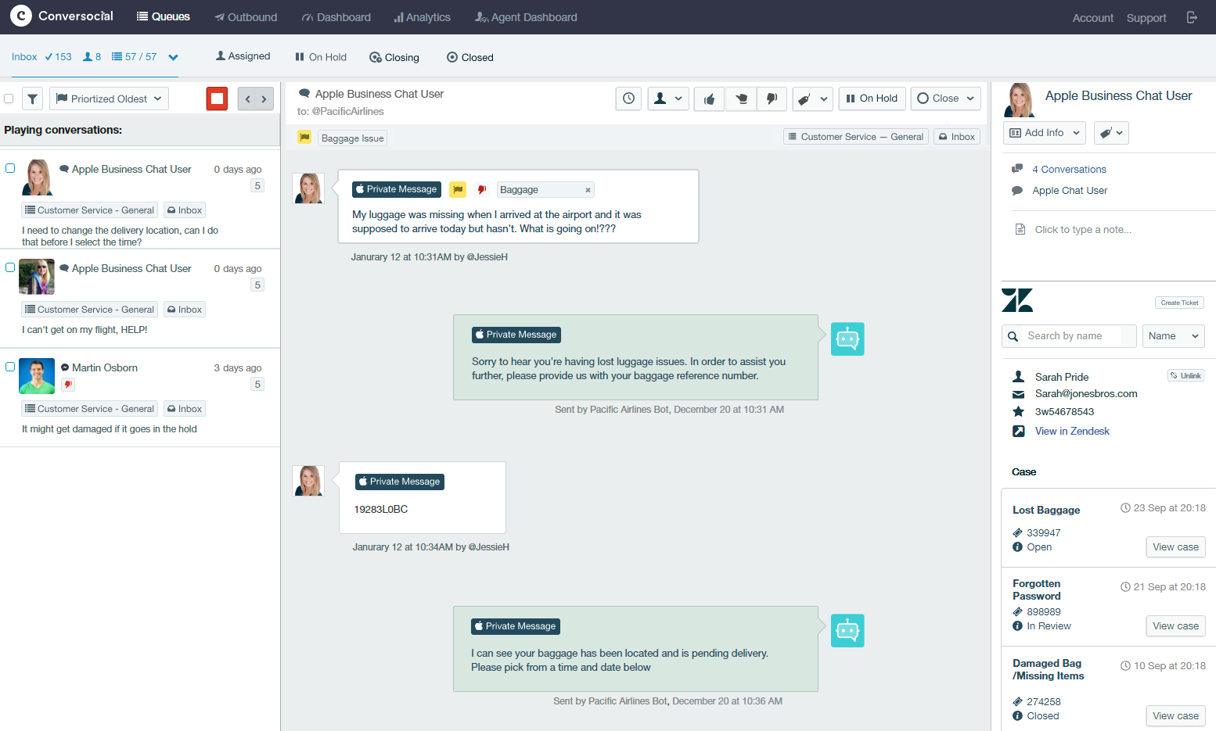Mark conversation negative with thumbs down icon
Viewport: 1216px width, 731px height.
772,99
